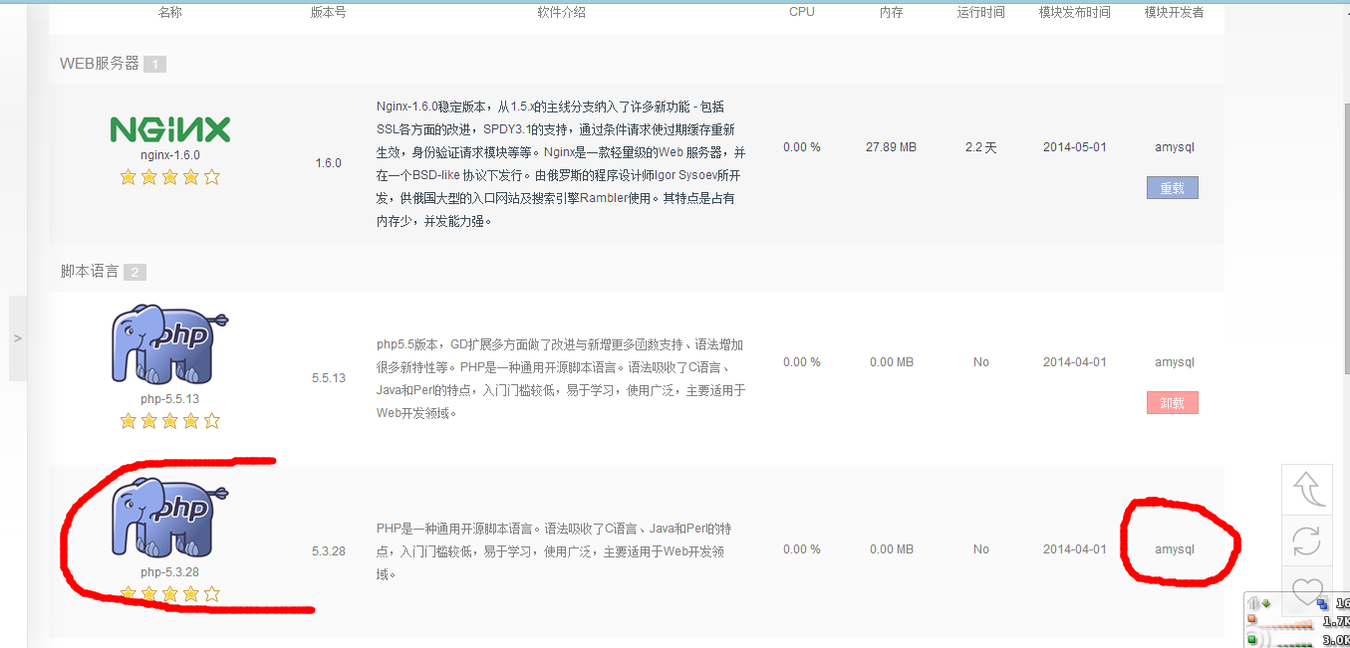Image resolution: width=1350 pixels, height=648 pixels.
Task: Click the star rating under php-5.5.13
Action: click(x=169, y=421)
